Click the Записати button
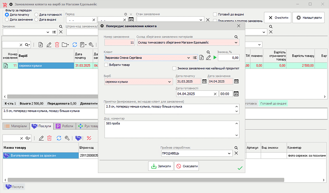Viewport: 329px width, 193px height. pos(161,166)
